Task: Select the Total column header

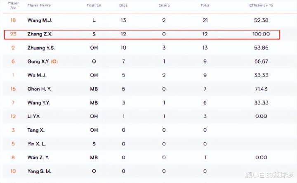Action: coord(205,5)
